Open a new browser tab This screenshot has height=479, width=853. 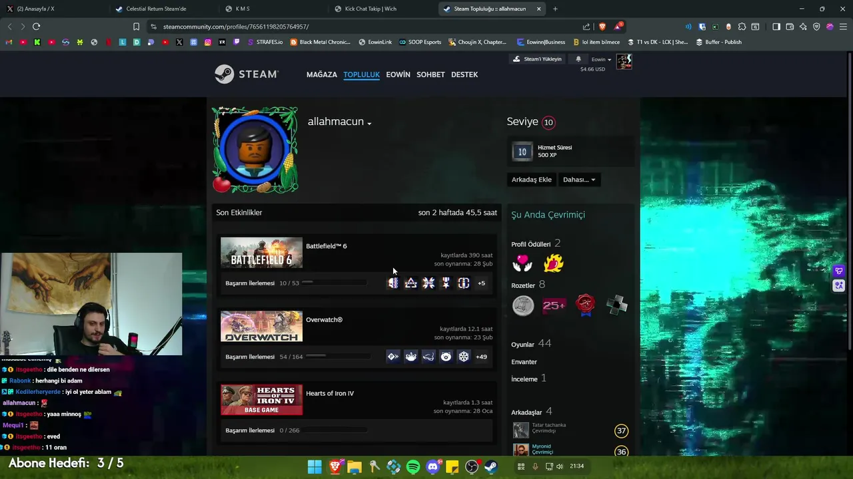coord(555,9)
